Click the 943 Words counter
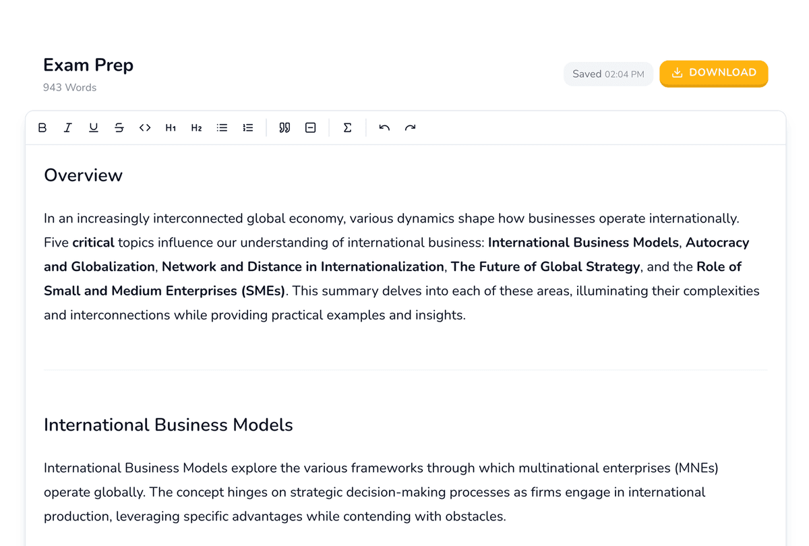809x546 pixels. pyautogui.click(x=69, y=87)
